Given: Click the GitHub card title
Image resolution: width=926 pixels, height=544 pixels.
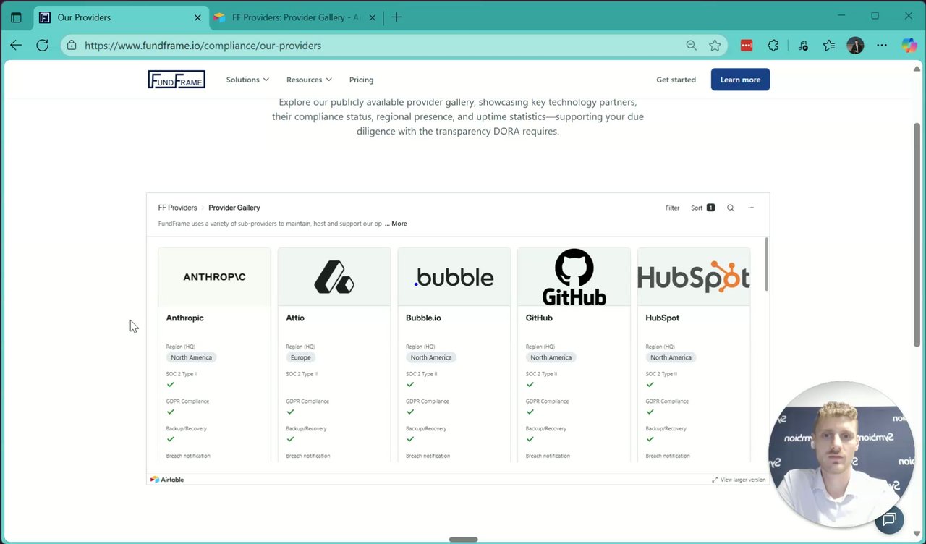Looking at the screenshot, I should [539, 318].
